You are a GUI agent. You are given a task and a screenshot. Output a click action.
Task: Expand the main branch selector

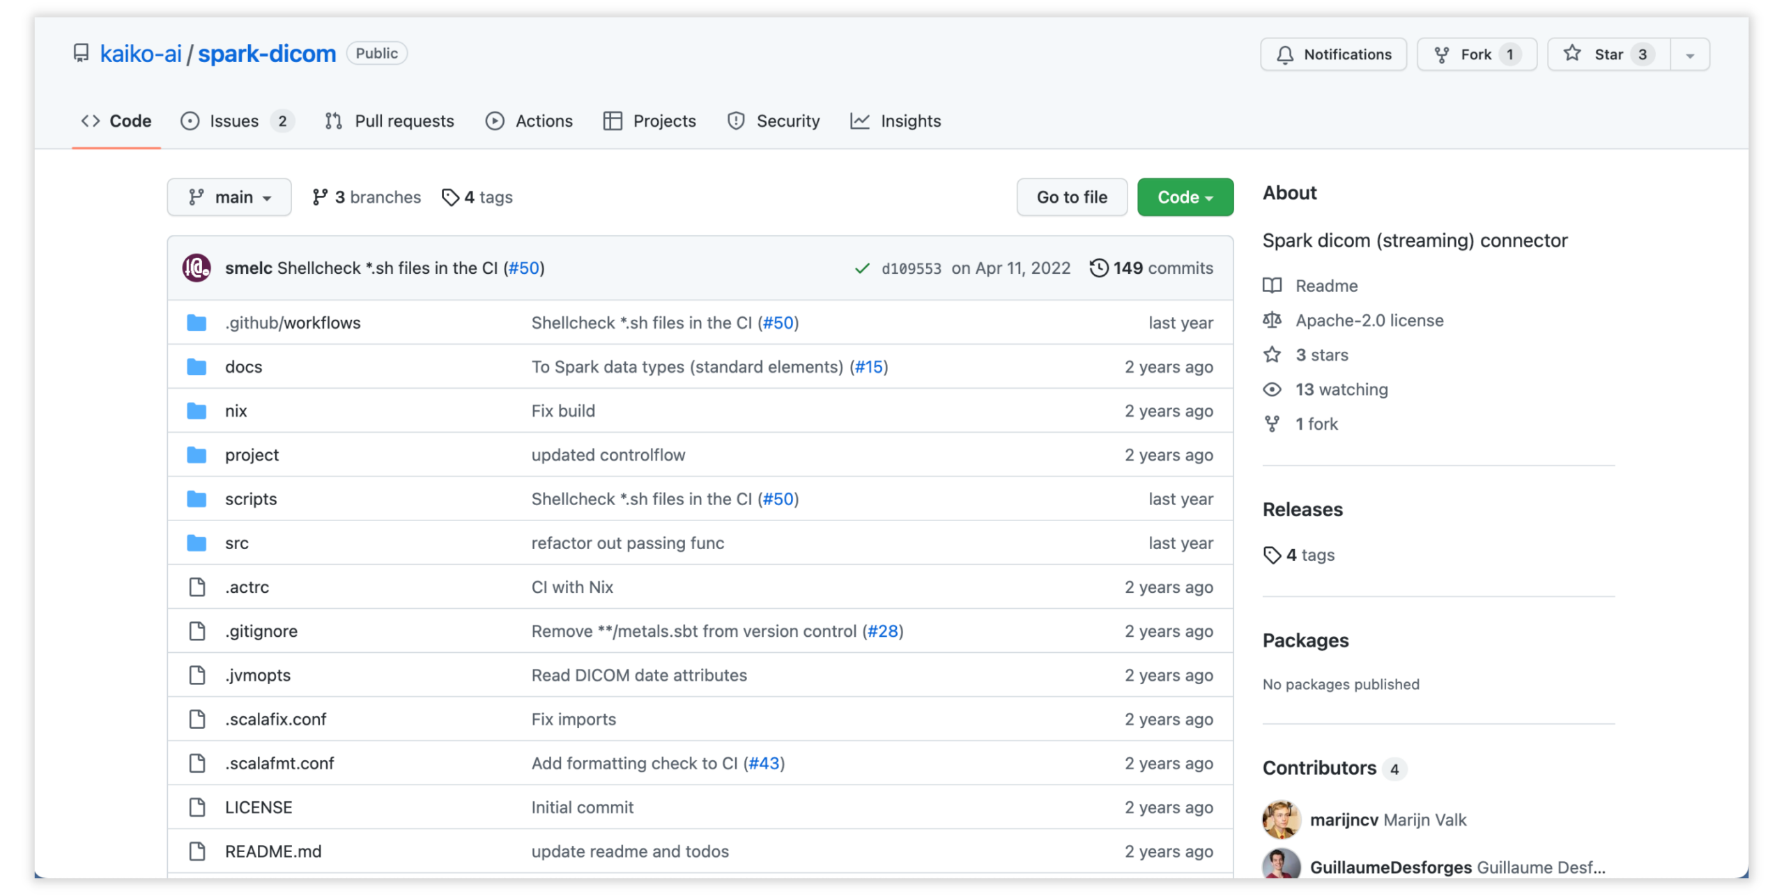point(229,197)
